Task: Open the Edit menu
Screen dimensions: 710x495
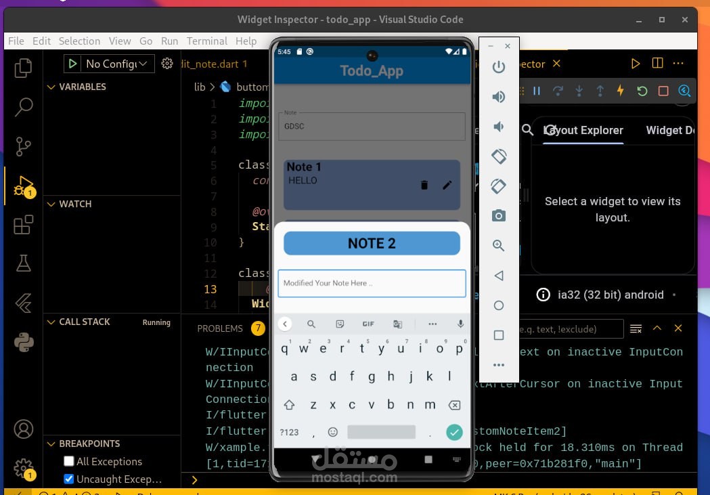Action: 41,41
